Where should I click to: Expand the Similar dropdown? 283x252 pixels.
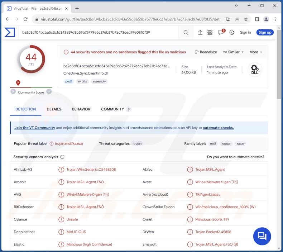(233, 52)
